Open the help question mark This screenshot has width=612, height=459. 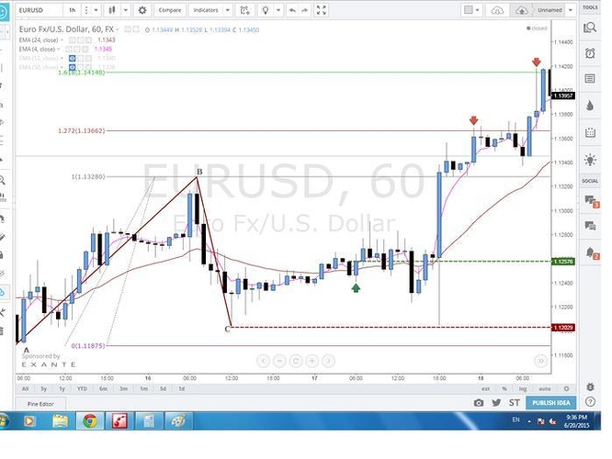[x=590, y=402]
